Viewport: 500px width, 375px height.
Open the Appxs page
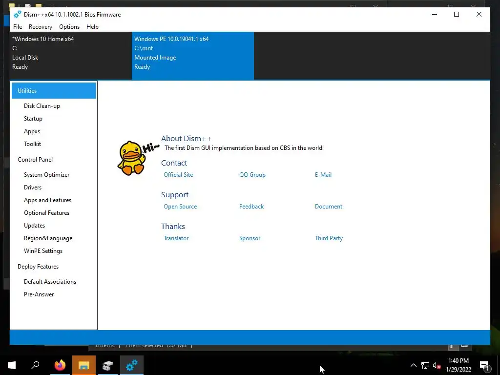click(32, 131)
